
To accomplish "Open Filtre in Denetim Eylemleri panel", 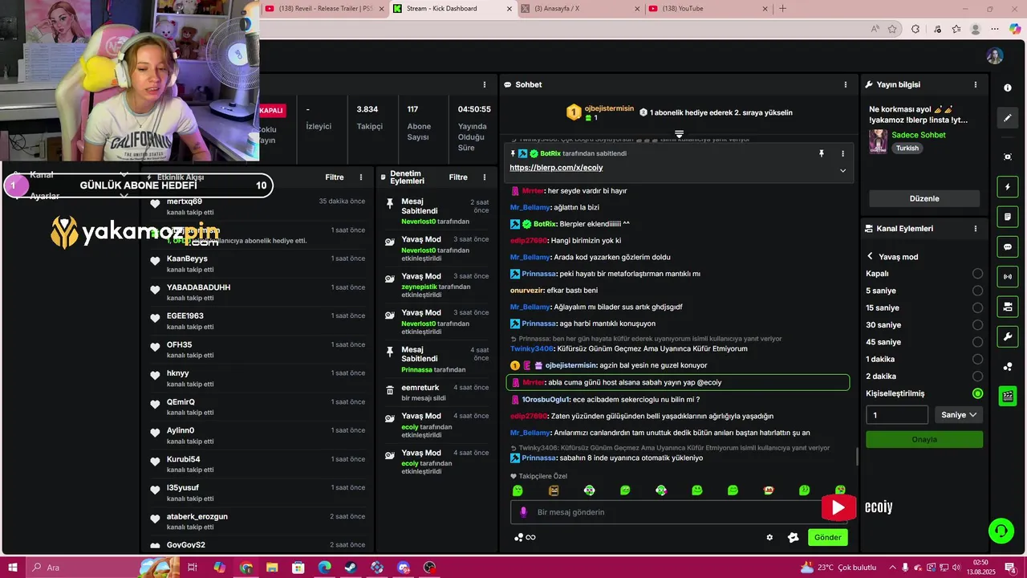I will click(458, 177).
